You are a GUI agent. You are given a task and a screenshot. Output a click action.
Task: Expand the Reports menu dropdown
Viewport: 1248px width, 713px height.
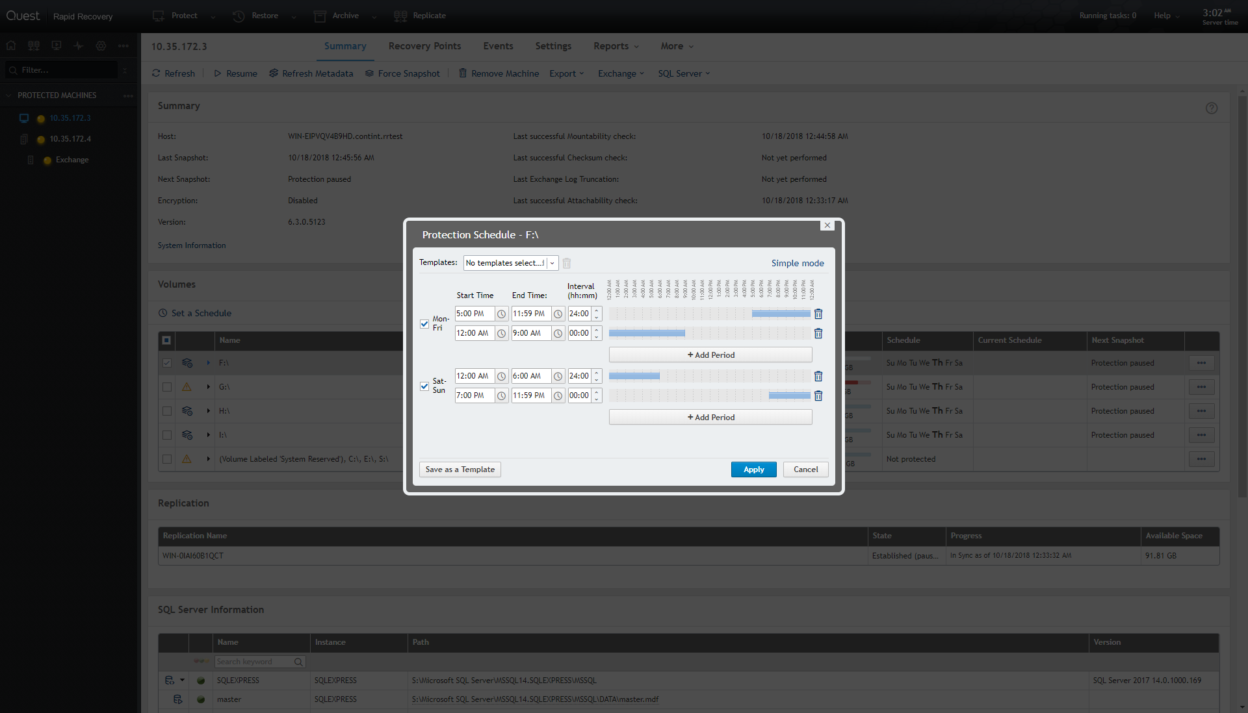tap(616, 46)
